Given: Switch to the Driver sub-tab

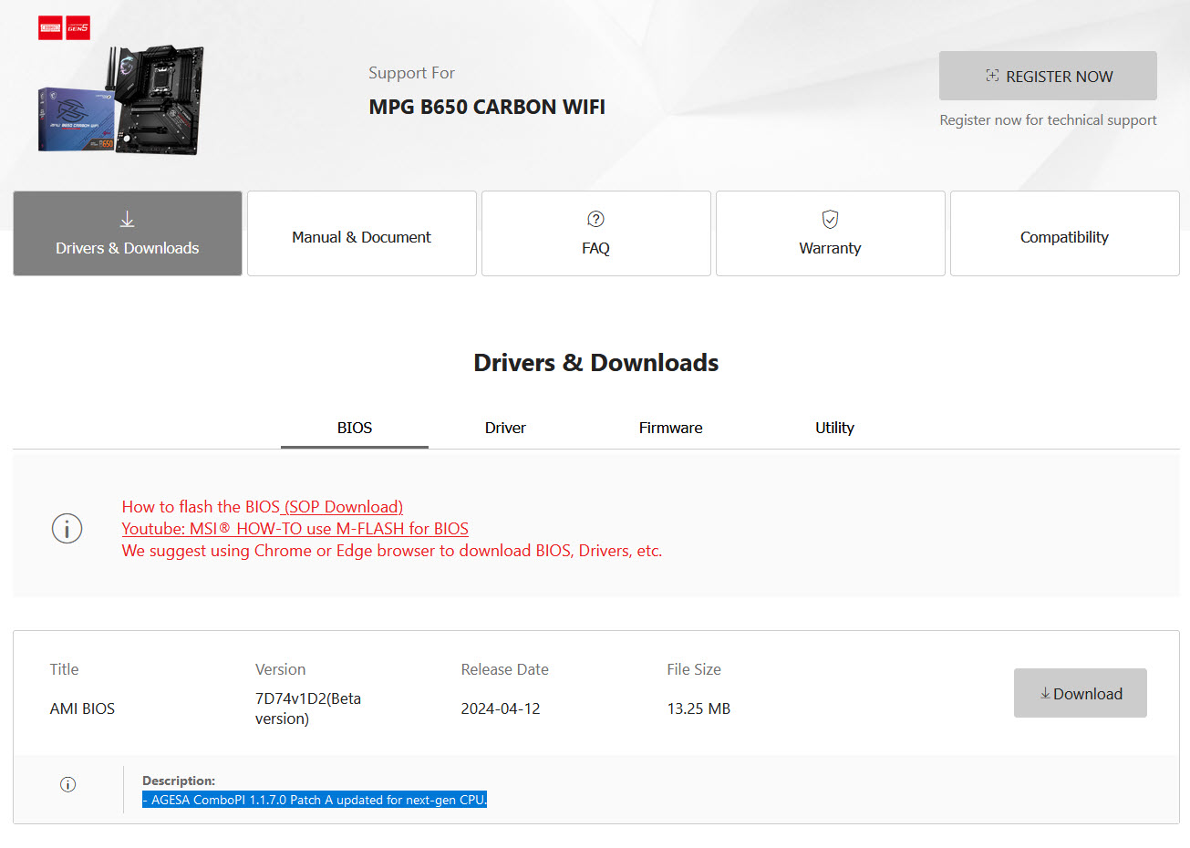Looking at the screenshot, I should [x=505, y=428].
